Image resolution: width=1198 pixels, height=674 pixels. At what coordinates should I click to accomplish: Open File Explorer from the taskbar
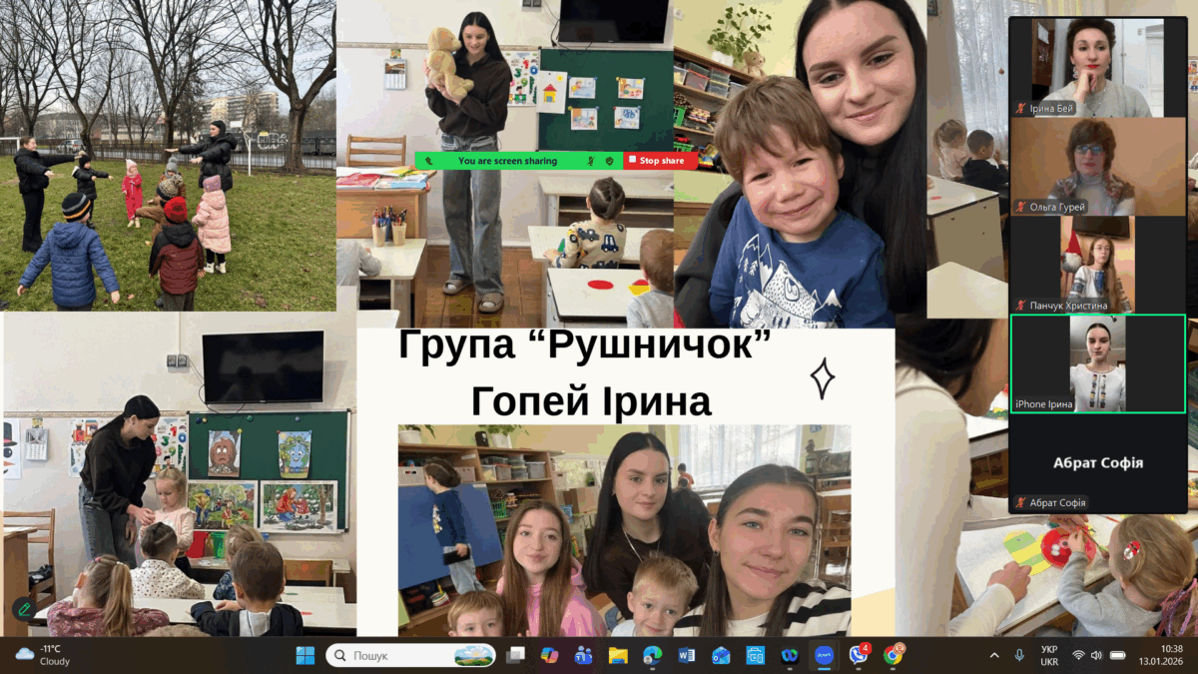click(618, 655)
